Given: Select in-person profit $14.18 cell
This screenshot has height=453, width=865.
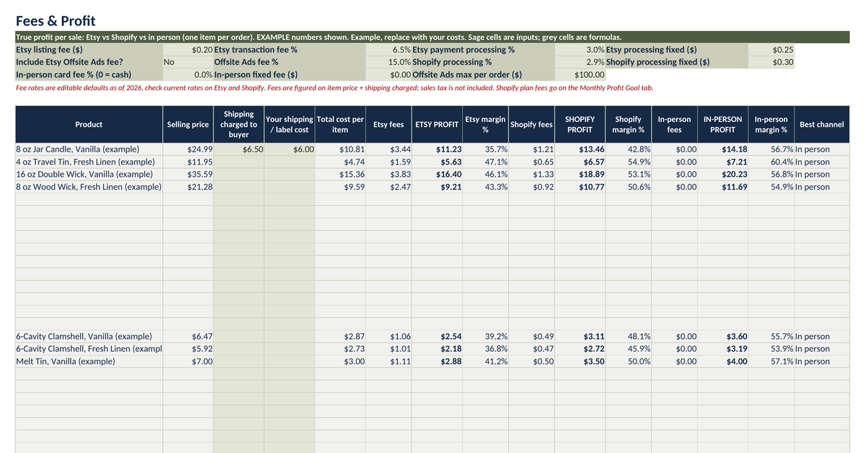Looking at the screenshot, I should click(x=723, y=149).
